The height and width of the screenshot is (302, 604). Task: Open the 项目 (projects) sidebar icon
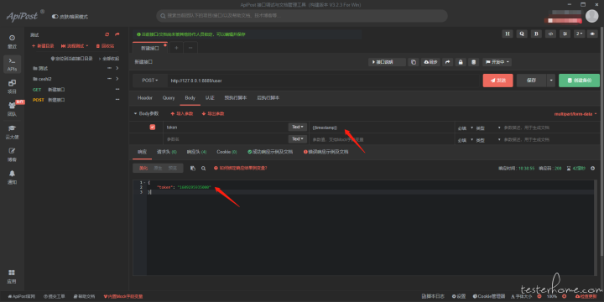[12, 86]
